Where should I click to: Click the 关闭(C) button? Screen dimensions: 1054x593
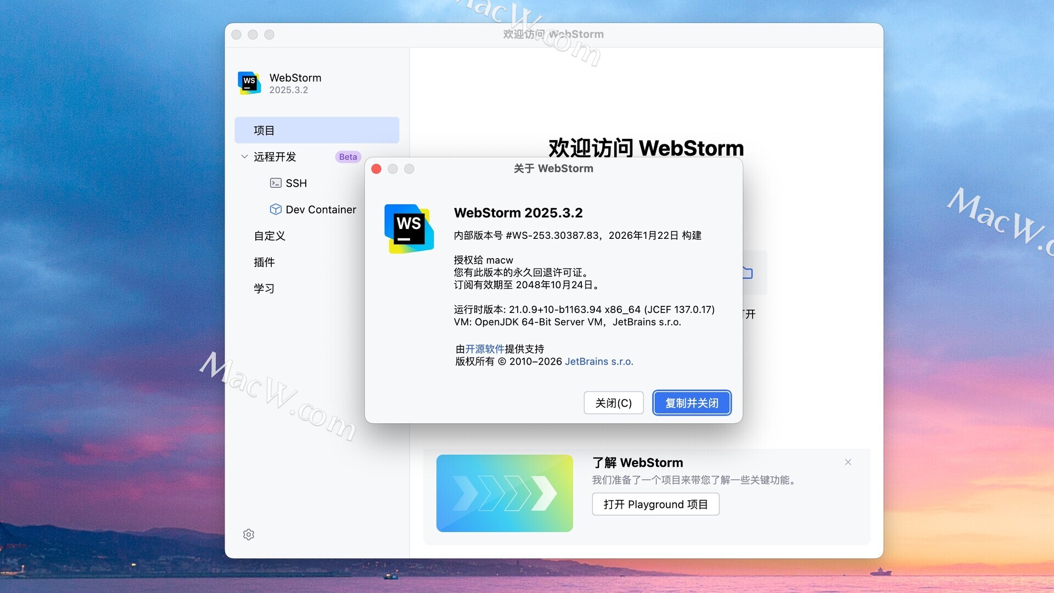click(613, 403)
